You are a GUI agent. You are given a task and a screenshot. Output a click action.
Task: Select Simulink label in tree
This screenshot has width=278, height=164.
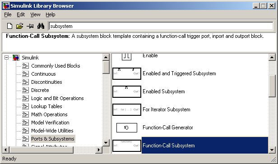30,58
